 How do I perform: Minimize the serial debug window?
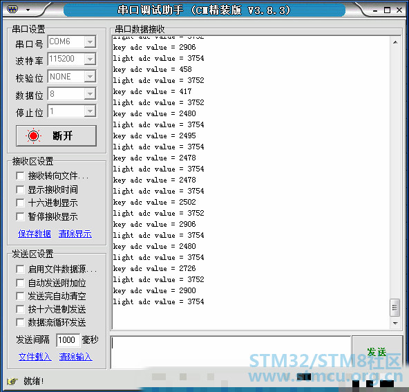[x=375, y=10]
